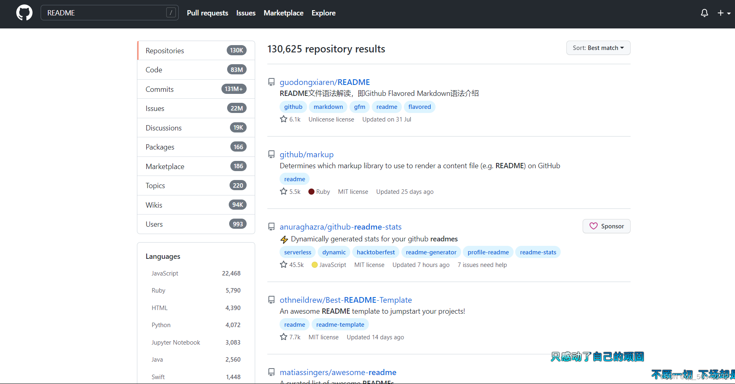Click the github topic tag
This screenshot has height=384, width=735.
point(293,107)
